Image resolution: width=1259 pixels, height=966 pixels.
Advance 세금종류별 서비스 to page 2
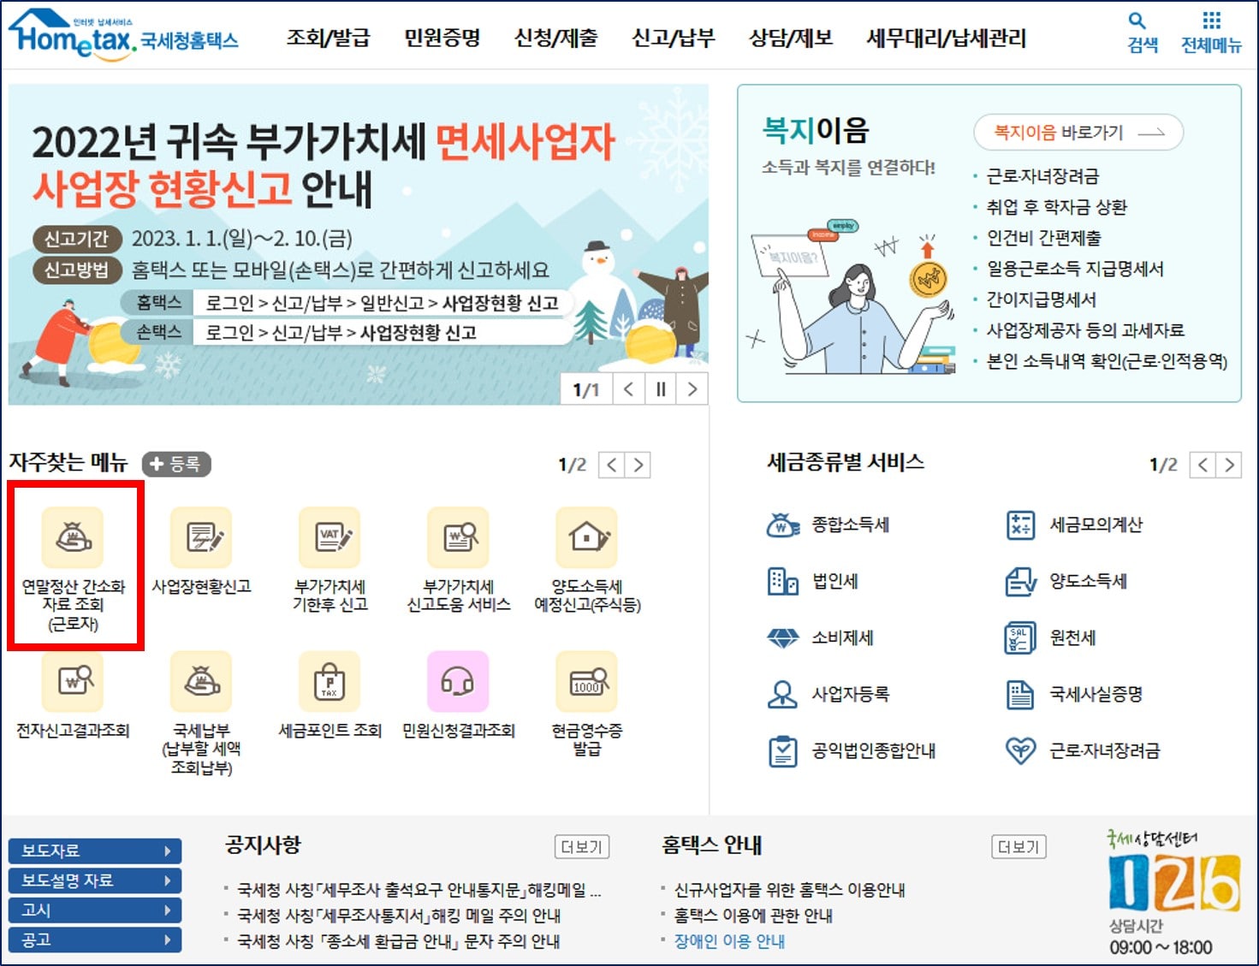click(x=1230, y=465)
